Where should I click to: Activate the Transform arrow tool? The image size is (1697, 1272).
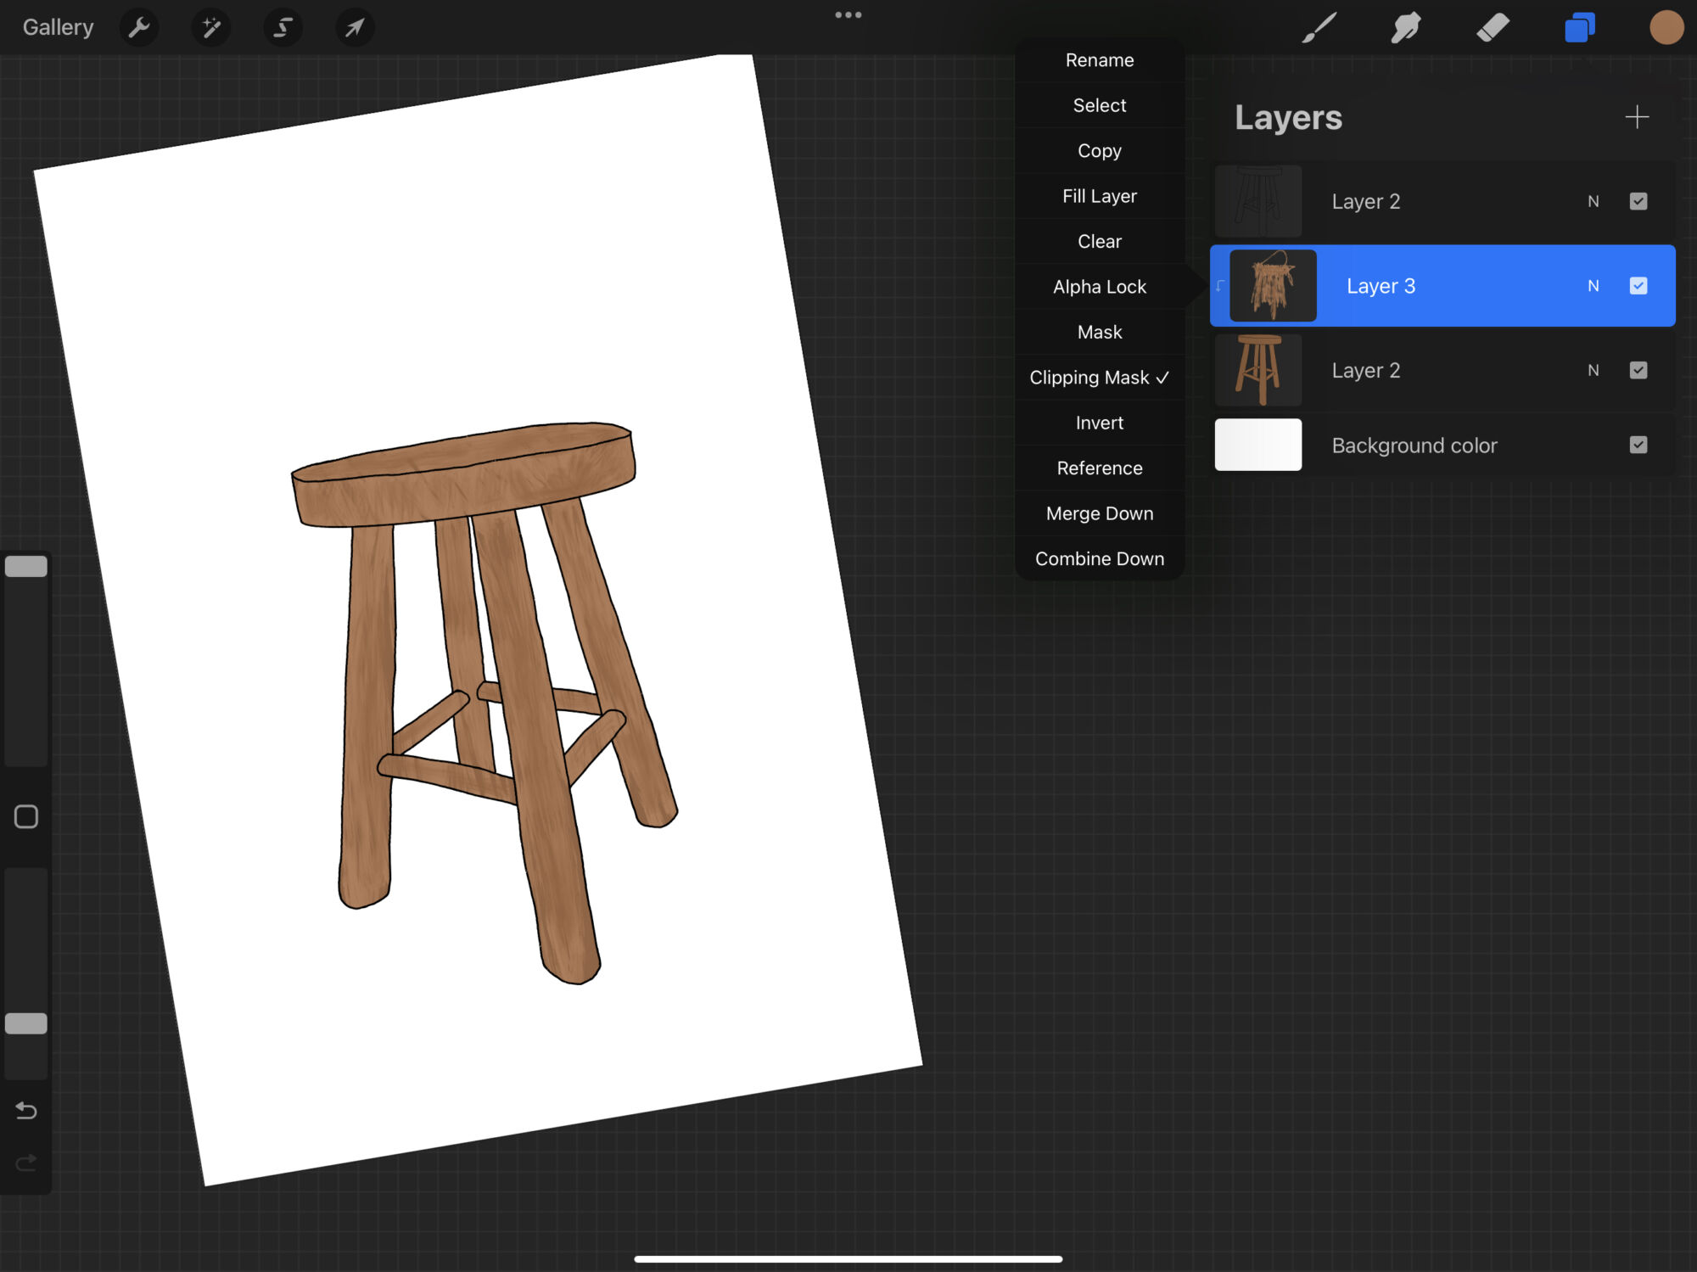pyautogui.click(x=355, y=28)
